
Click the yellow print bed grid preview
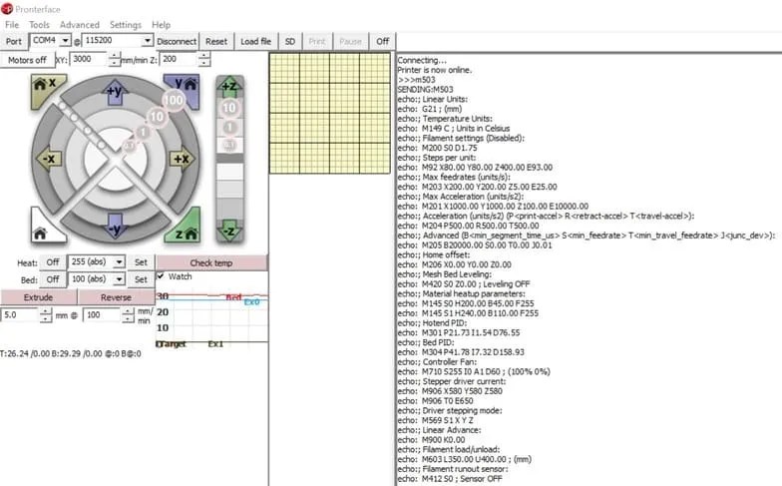[329, 114]
